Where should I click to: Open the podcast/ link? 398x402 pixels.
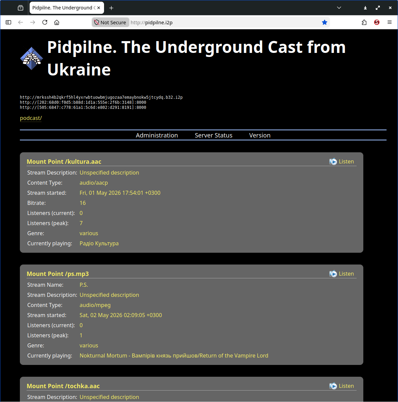pos(31,118)
